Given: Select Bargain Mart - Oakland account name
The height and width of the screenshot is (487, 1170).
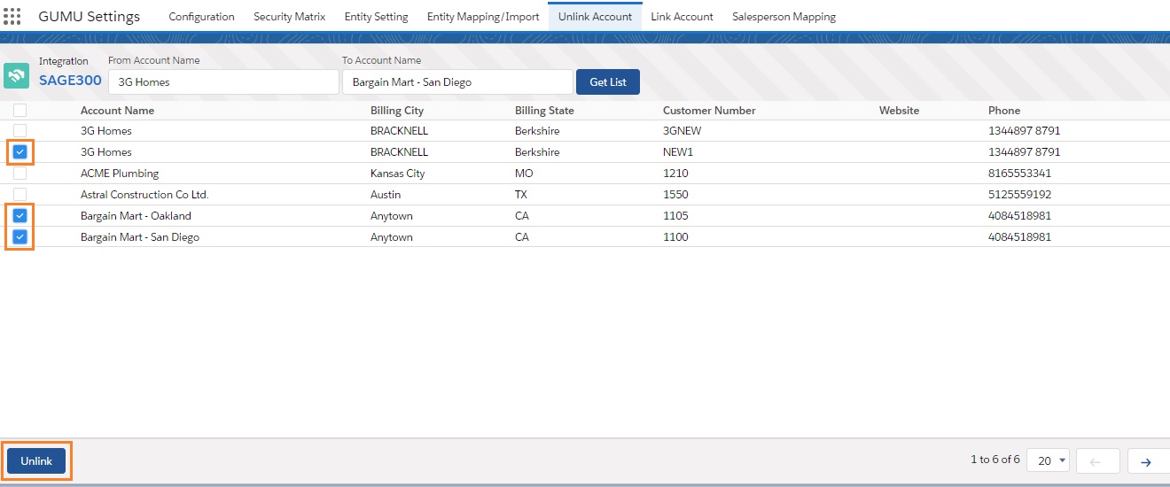Looking at the screenshot, I should 136,216.
